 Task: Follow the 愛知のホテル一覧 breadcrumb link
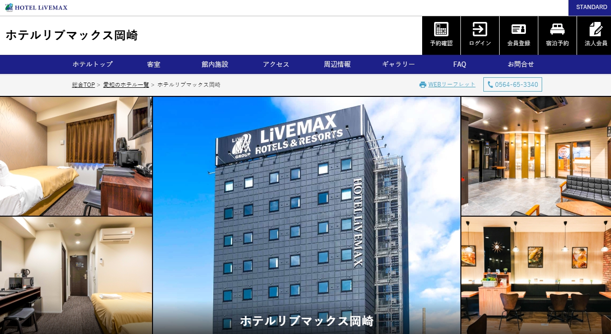pos(126,84)
